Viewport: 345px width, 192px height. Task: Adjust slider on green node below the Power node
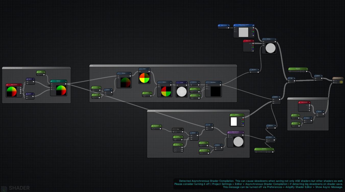(x=261, y=152)
